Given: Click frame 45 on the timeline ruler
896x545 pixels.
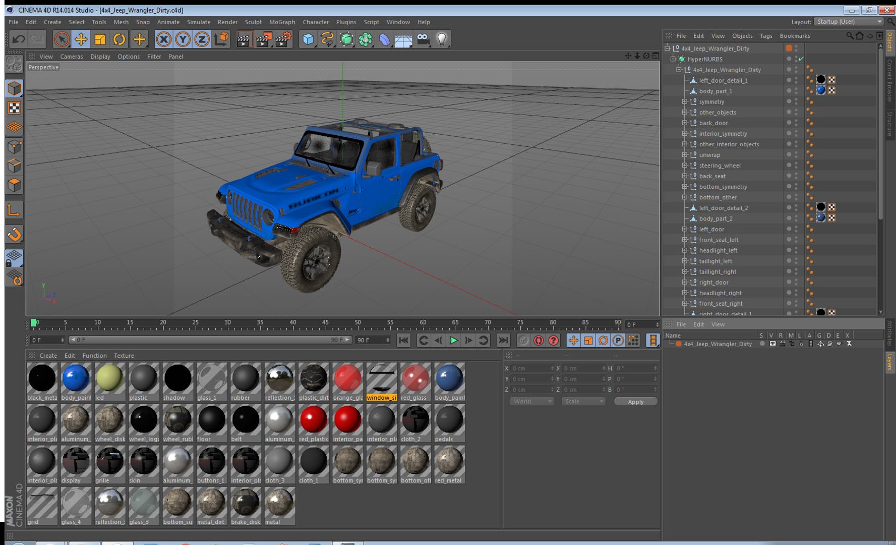Looking at the screenshot, I should pos(325,323).
